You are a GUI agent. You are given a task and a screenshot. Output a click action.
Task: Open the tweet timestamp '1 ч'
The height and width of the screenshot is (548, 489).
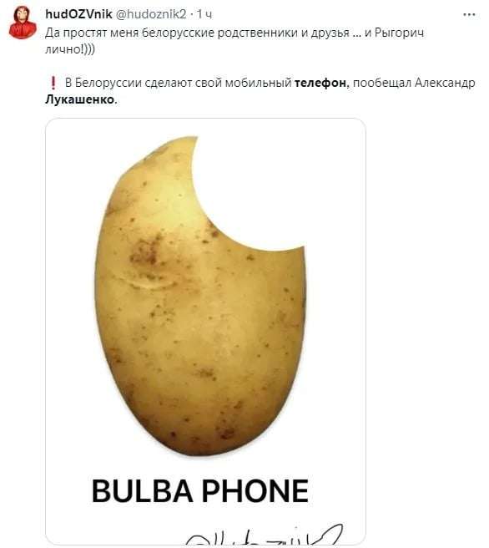[x=204, y=14]
